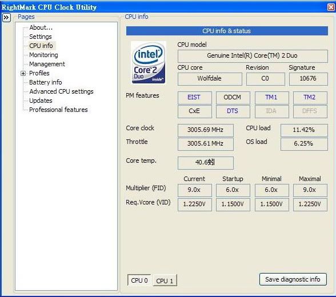Click the CPU model field Genuine Intel Core 2 Duo
Image resolution: width=336 pixels, height=297 pixels.
(x=253, y=55)
